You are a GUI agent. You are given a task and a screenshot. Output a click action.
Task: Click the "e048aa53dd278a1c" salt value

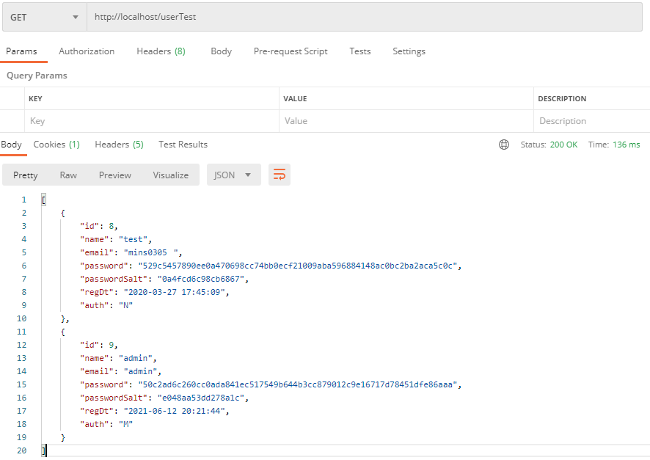200,398
